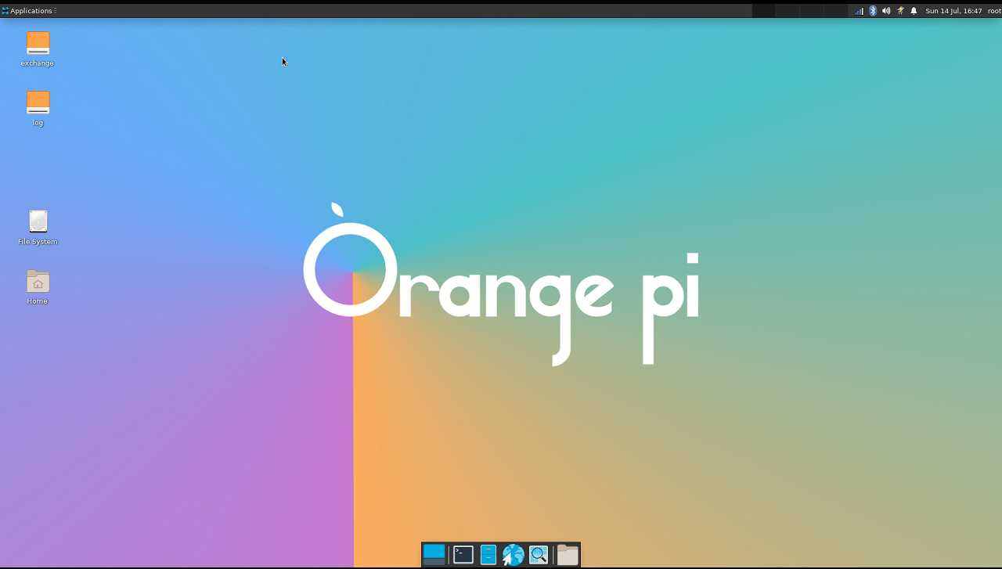This screenshot has height=569, width=1002.
Task: Open the power manager tray icon
Action: (900, 11)
